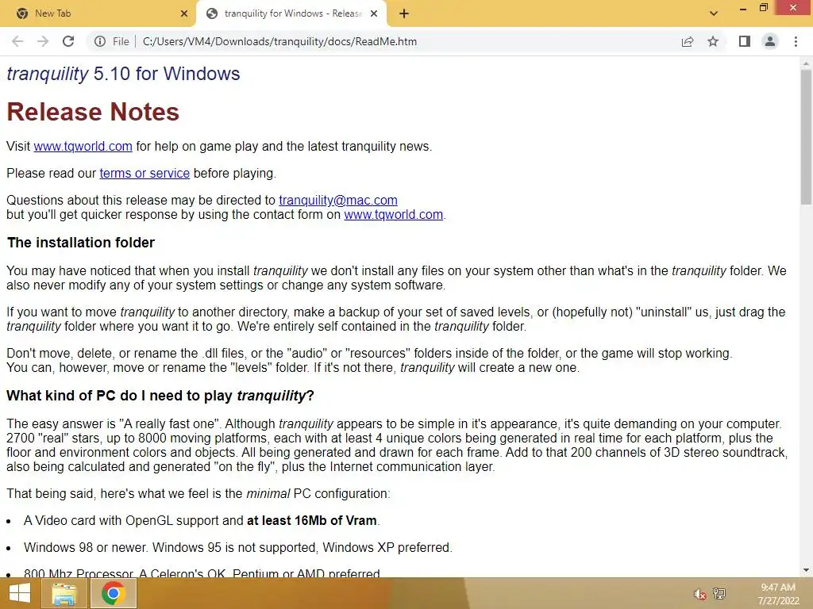Open the taskbar clock 9:47 AM
The width and height of the screenshot is (813, 609).
coord(778,594)
